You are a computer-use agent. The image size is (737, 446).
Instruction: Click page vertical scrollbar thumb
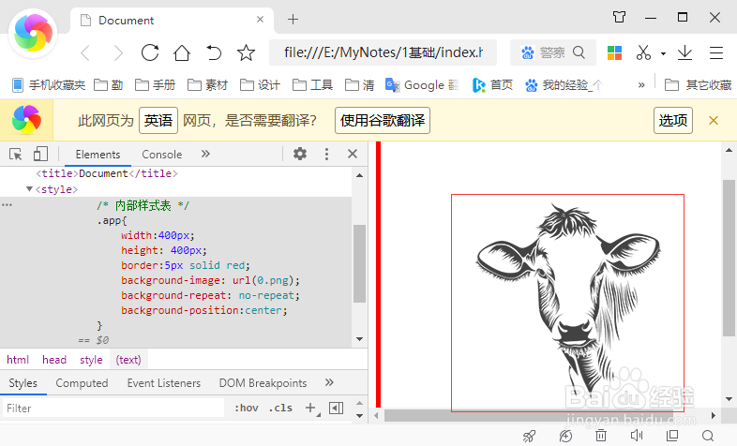coord(729,258)
